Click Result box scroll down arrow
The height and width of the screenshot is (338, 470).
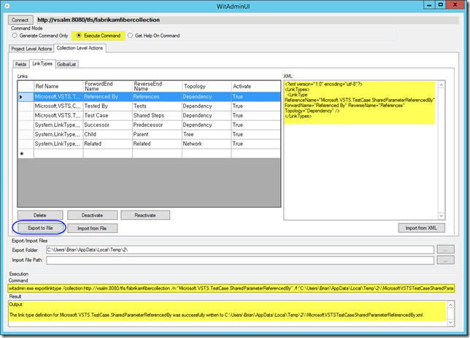(x=450, y=323)
